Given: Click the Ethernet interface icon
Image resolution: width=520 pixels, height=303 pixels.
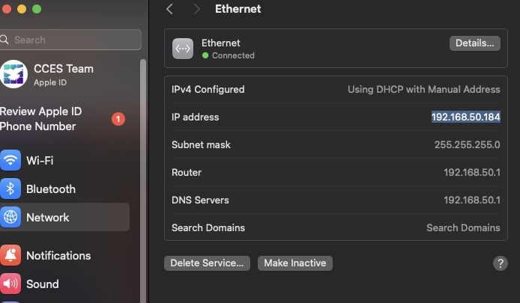Looking at the screenshot, I should point(183,49).
